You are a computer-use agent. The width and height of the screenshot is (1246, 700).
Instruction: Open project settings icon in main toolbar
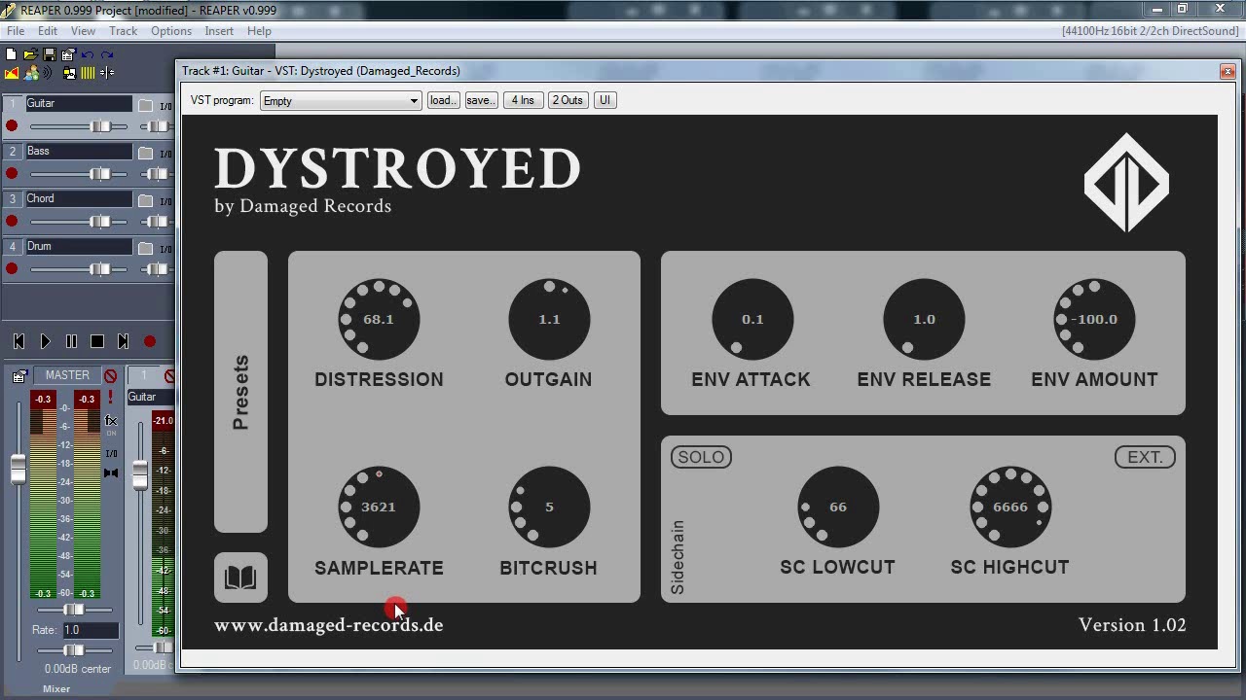[x=69, y=54]
